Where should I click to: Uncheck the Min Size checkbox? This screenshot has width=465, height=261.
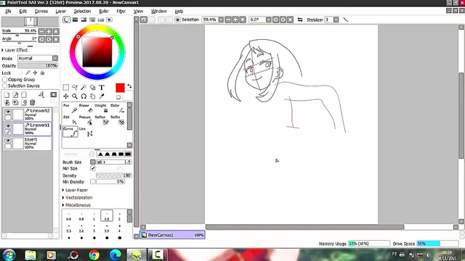click(x=93, y=168)
